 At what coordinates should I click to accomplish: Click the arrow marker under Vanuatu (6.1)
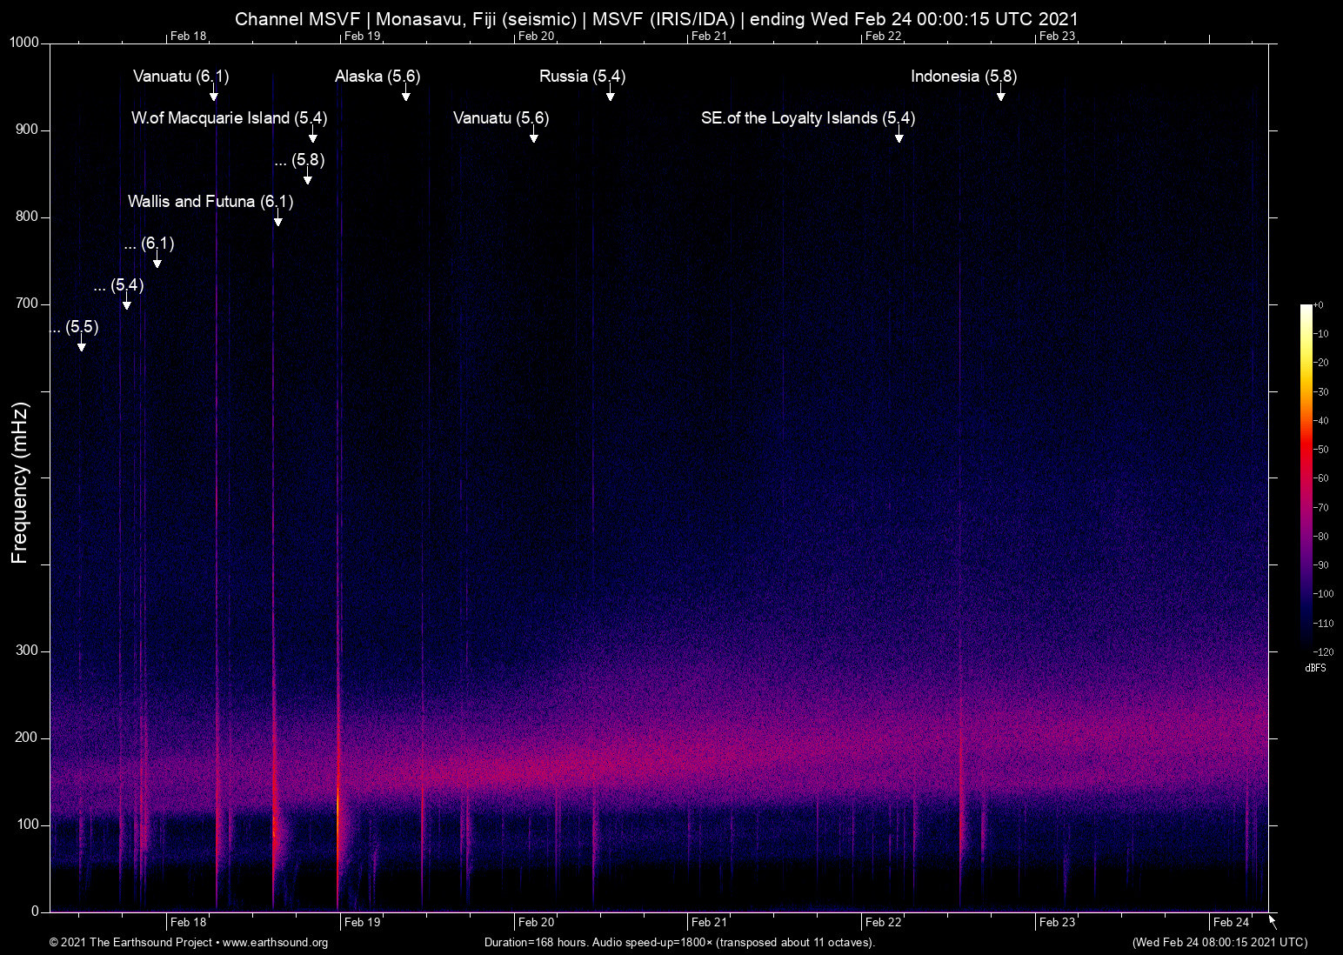[213, 95]
